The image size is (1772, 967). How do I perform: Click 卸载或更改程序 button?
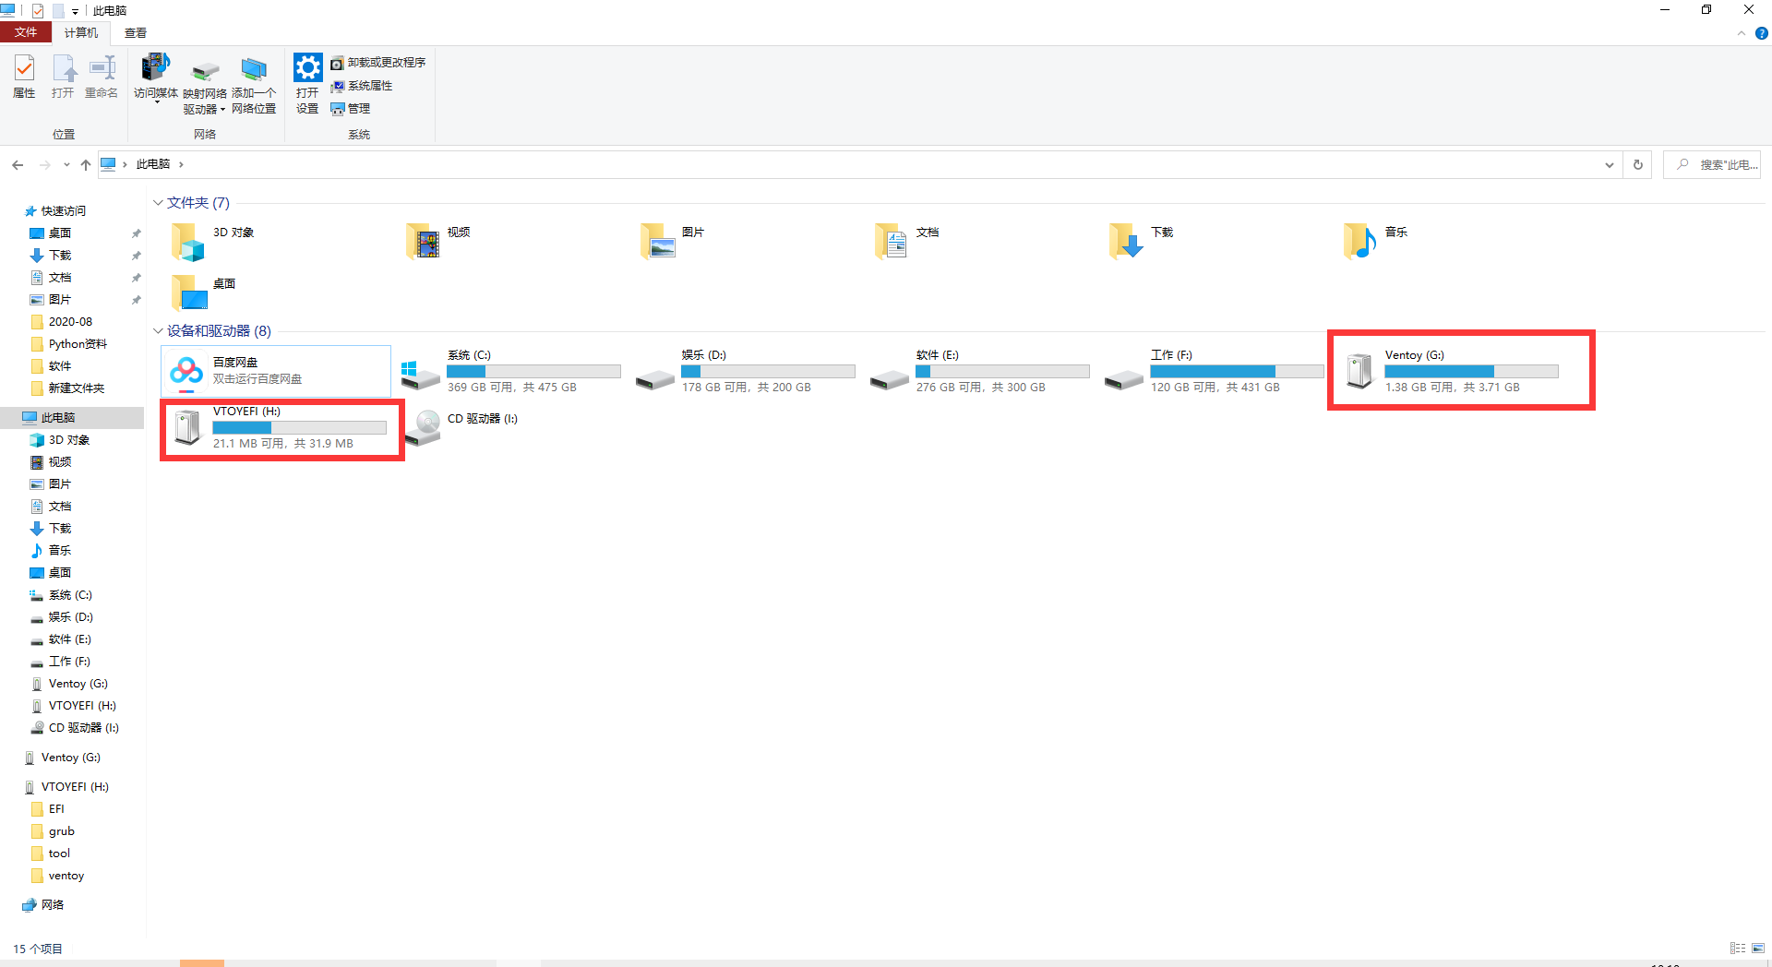pos(378,63)
